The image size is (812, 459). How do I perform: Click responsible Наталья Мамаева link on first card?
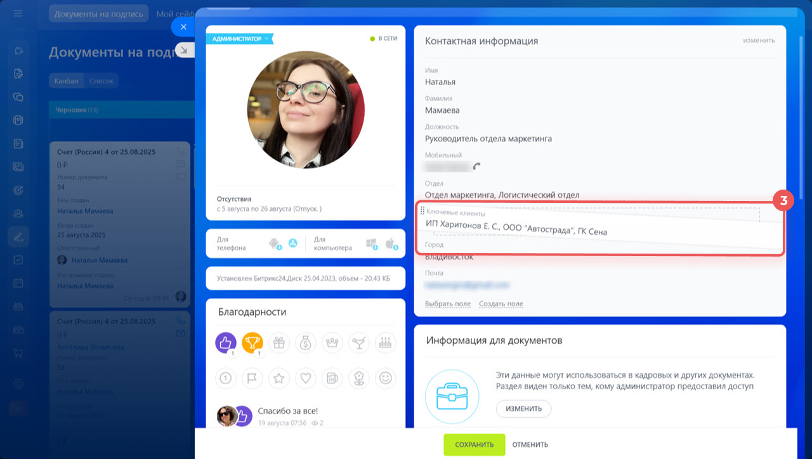[x=99, y=260]
